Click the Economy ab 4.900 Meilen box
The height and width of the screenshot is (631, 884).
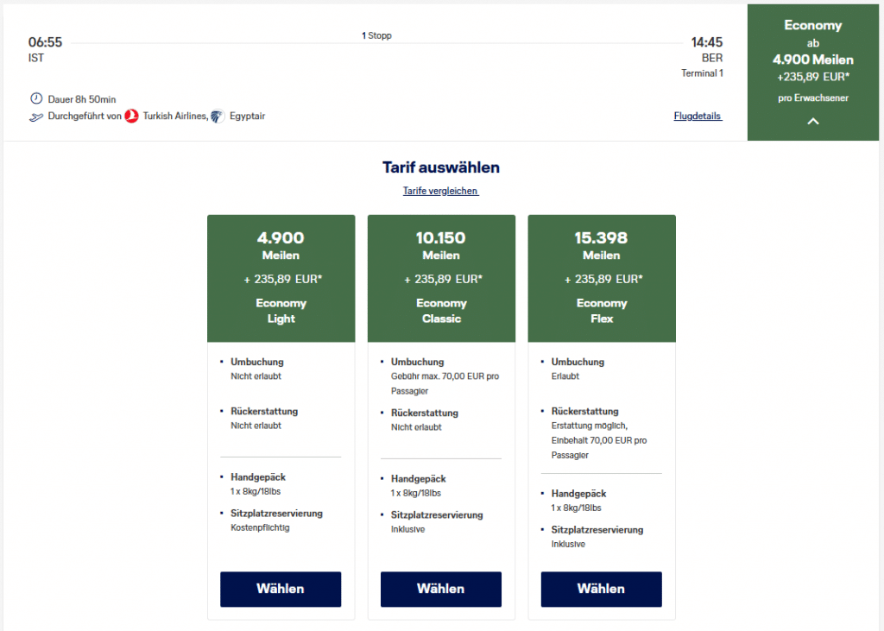[812, 60]
